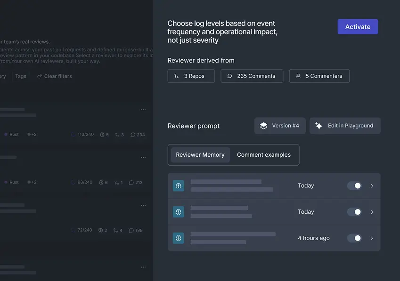This screenshot has width=400, height=281.
Task: Click the Rust tag in the 113/240 row
Action: 11,134
